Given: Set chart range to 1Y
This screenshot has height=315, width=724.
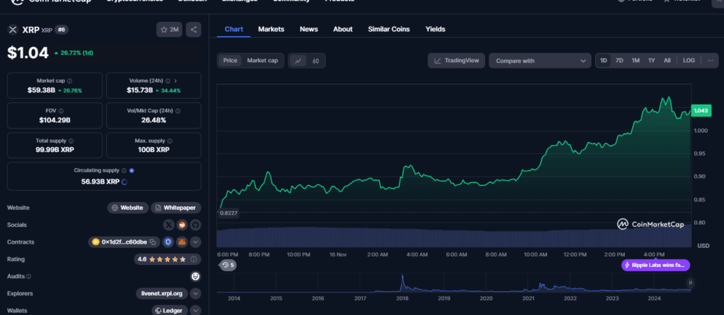Looking at the screenshot, I should (651, 61).
